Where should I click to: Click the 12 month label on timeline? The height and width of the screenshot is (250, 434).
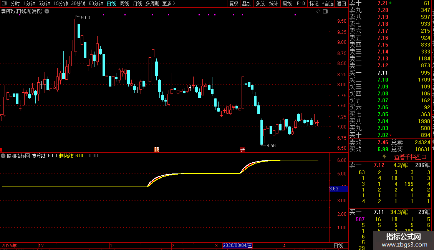[x=41, y=245]
